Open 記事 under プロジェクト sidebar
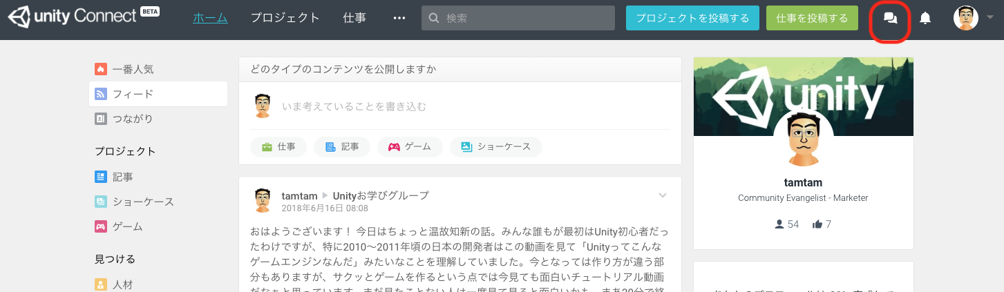 (x=158, y=177)
